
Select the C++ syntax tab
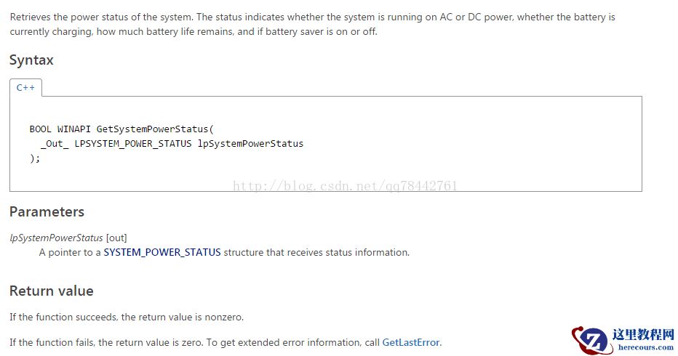click(x=25, y=88)
